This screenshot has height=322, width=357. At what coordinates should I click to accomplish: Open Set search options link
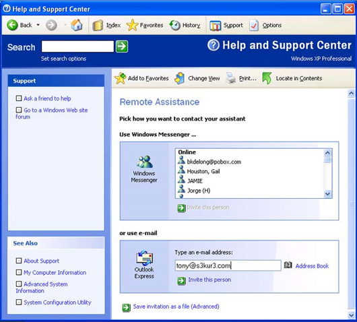click(63, 59)
